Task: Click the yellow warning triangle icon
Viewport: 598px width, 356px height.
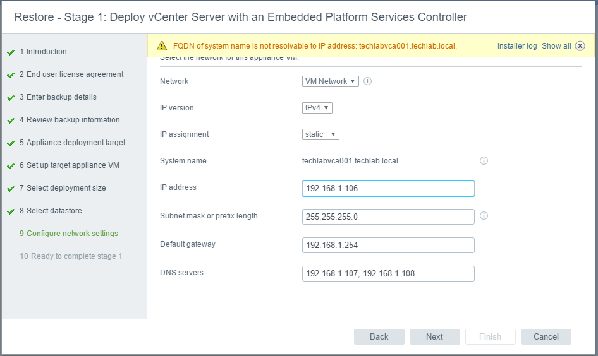Action: (x=162, y=46)
